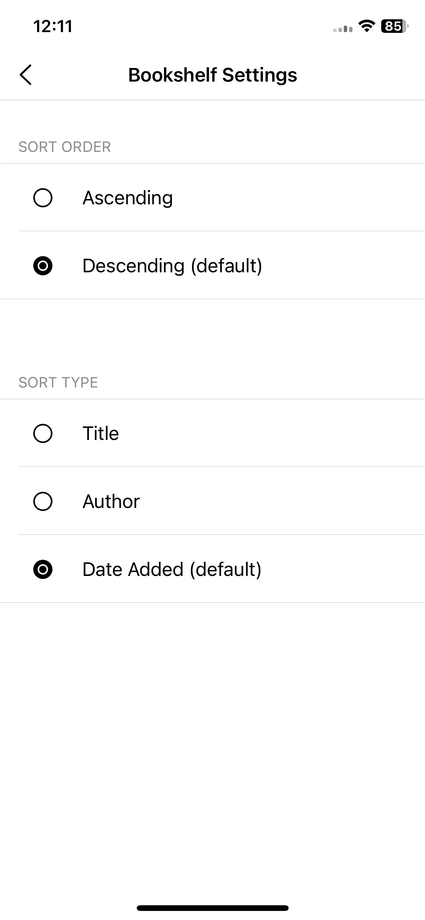Tap the empty area of the Ascending row
The height and width of the screenshot is (920, 425).
point(298,198)
